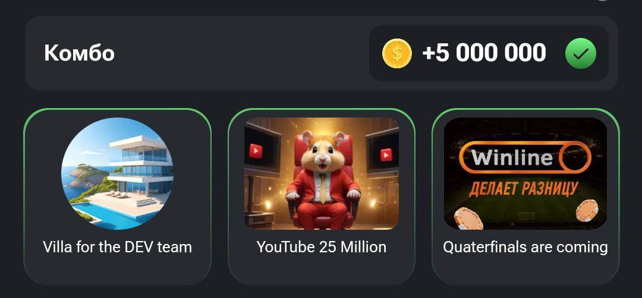Image resolution: width=642 pixels, height=298 pixels.
Task: Open the circular villa picture
Action: coord(117,174)
